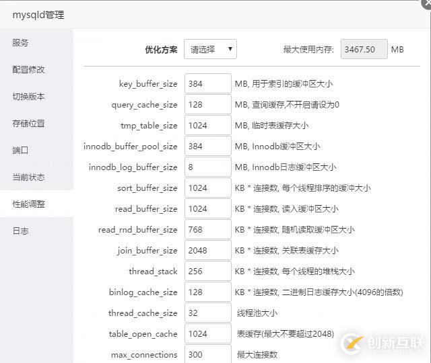Click the 优化方案 label
Image resolution: width=431 pixels, height=363 pixels.
(161, 50)
